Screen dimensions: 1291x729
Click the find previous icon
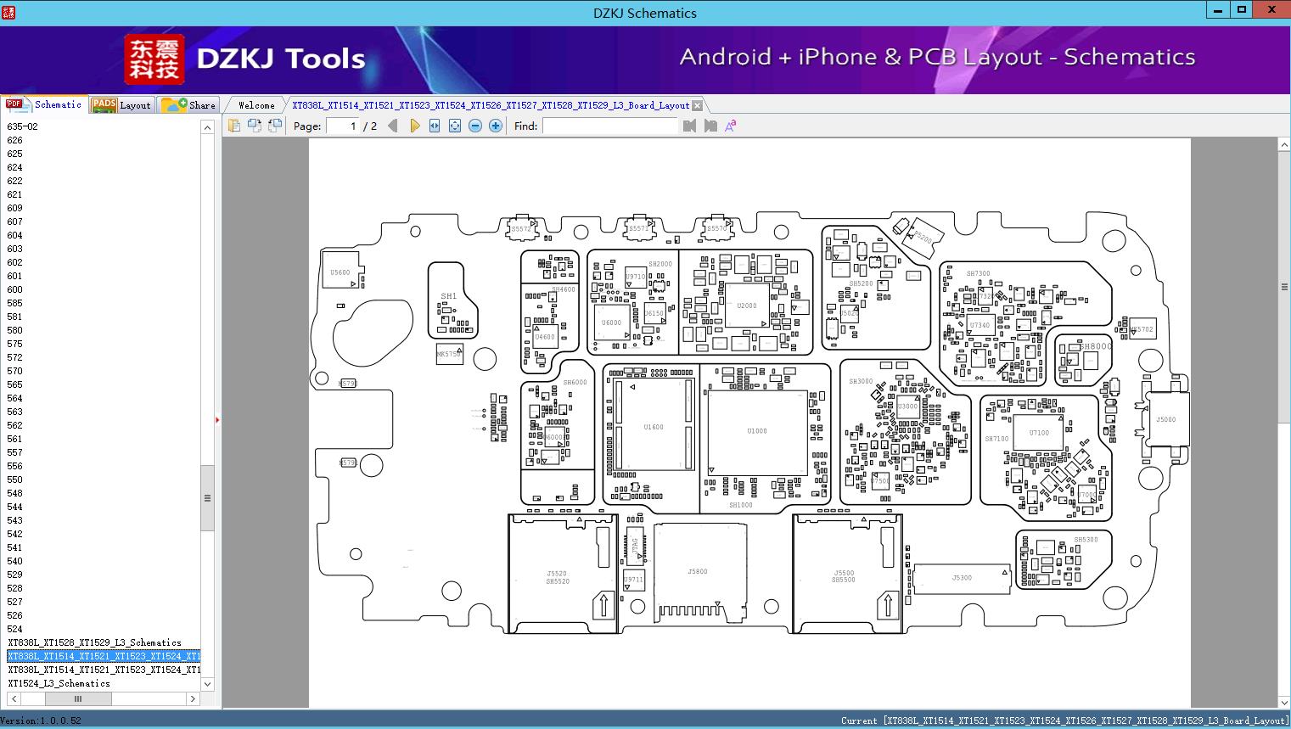point(690,126)
